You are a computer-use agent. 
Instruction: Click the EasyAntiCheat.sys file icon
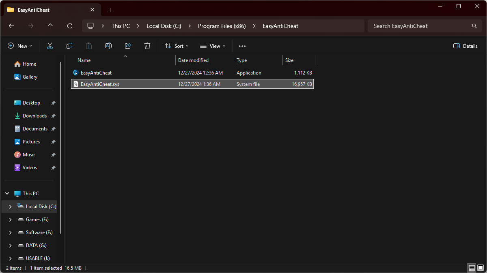pyautogui.click(x=75, y=84)
